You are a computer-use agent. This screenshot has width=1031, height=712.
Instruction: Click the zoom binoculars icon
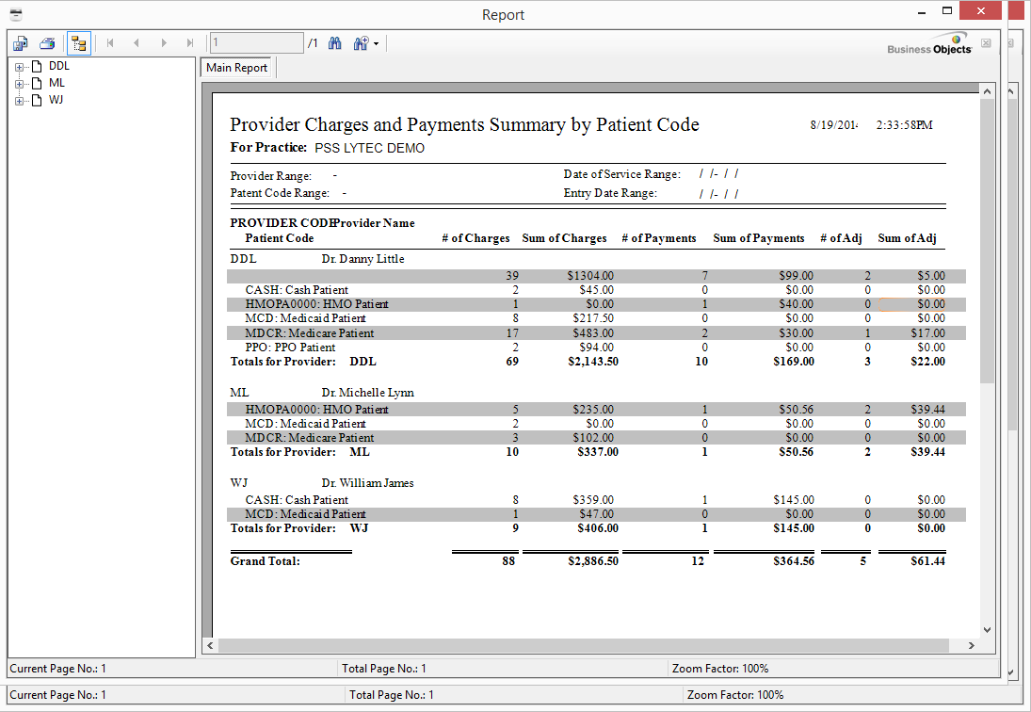click(361, 43)
